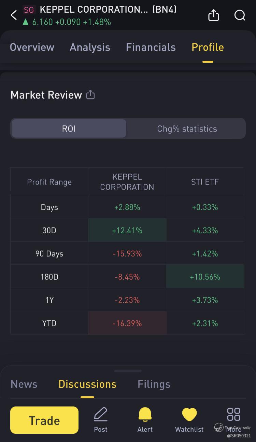The height and width of the screenshot is (442, 256).
Task: Open the share icon in header
Action: (x=214, y=15)
